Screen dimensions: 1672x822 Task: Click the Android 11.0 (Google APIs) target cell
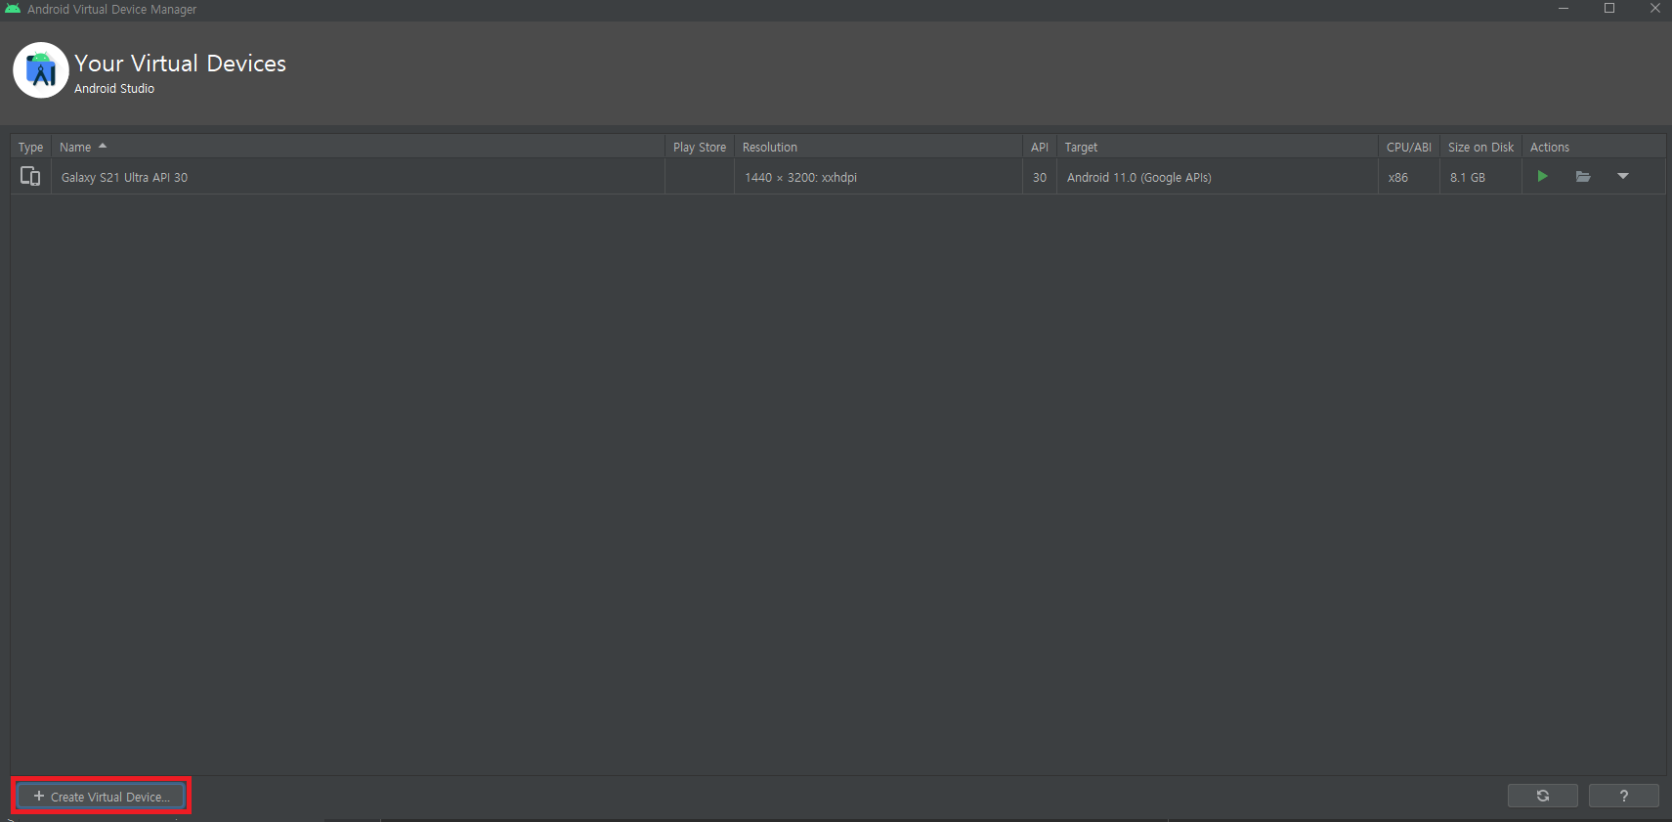pyautogui.click(x=1218, y=177)
